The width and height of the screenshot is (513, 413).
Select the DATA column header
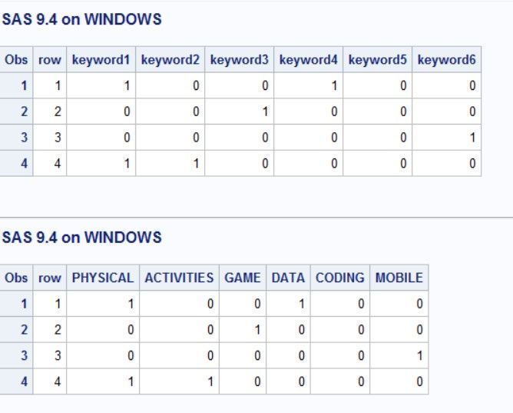coord(288,278)
